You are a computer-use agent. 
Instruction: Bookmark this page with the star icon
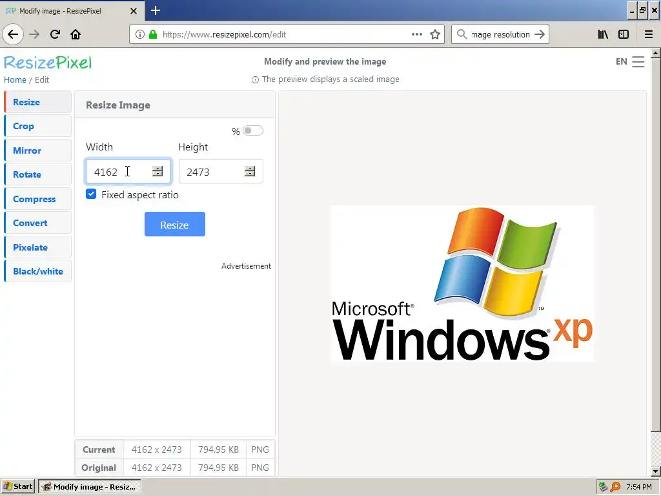435,35
